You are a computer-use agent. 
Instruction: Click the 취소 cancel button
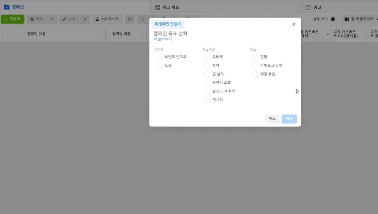coord(272,119)
